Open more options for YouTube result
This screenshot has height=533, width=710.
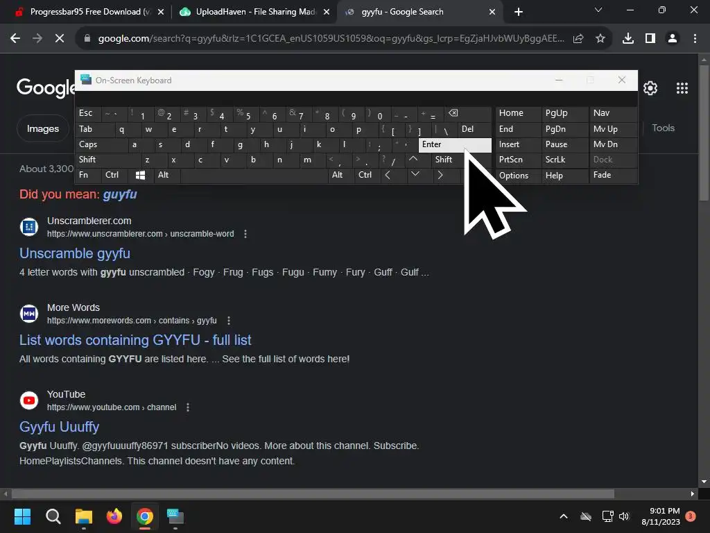(188, 407)
